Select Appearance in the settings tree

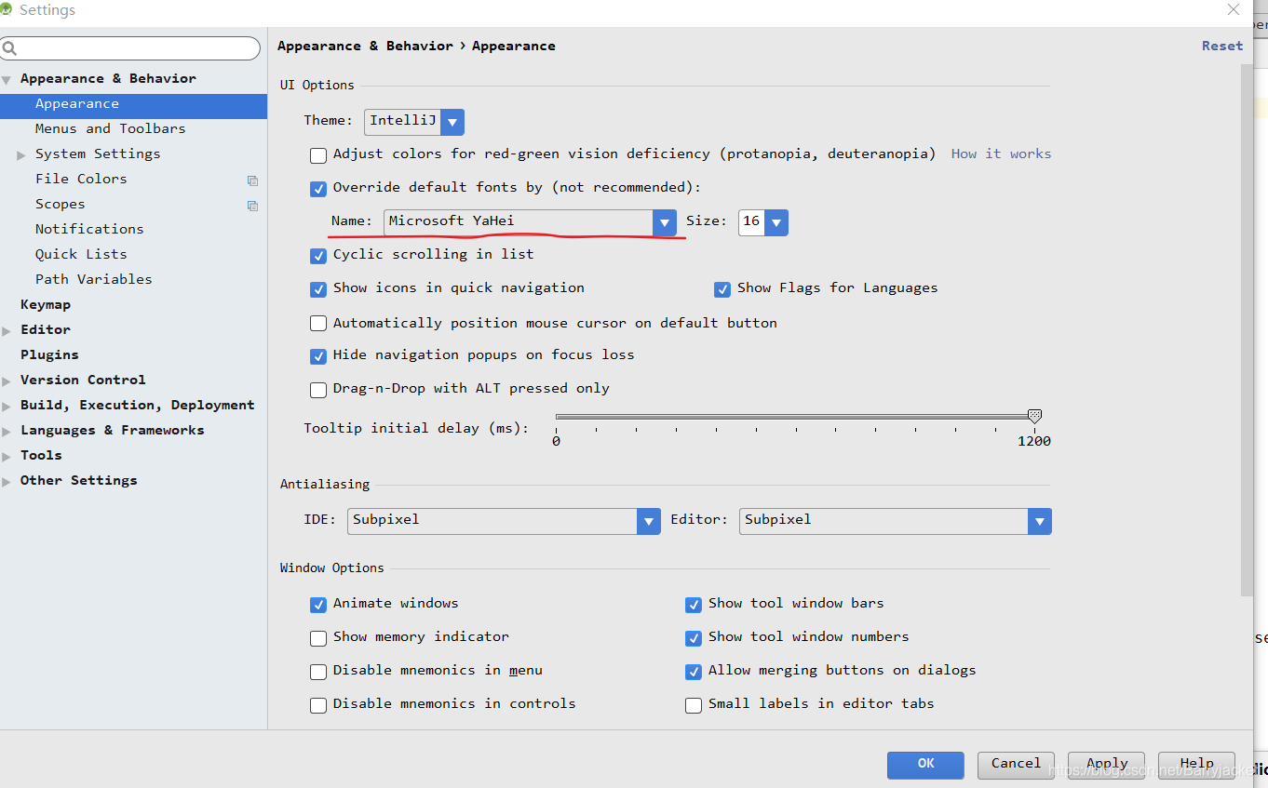133,105
